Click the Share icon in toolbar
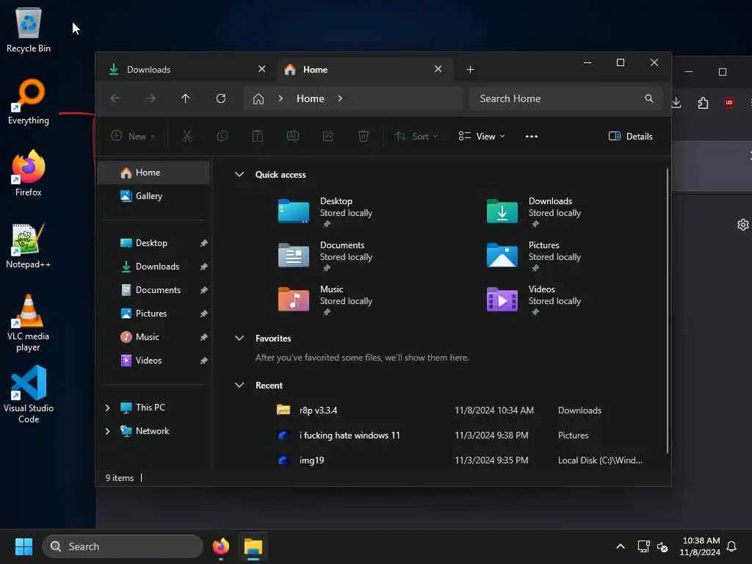The width and height of the screenshot is (752, 564). (328, 136)
